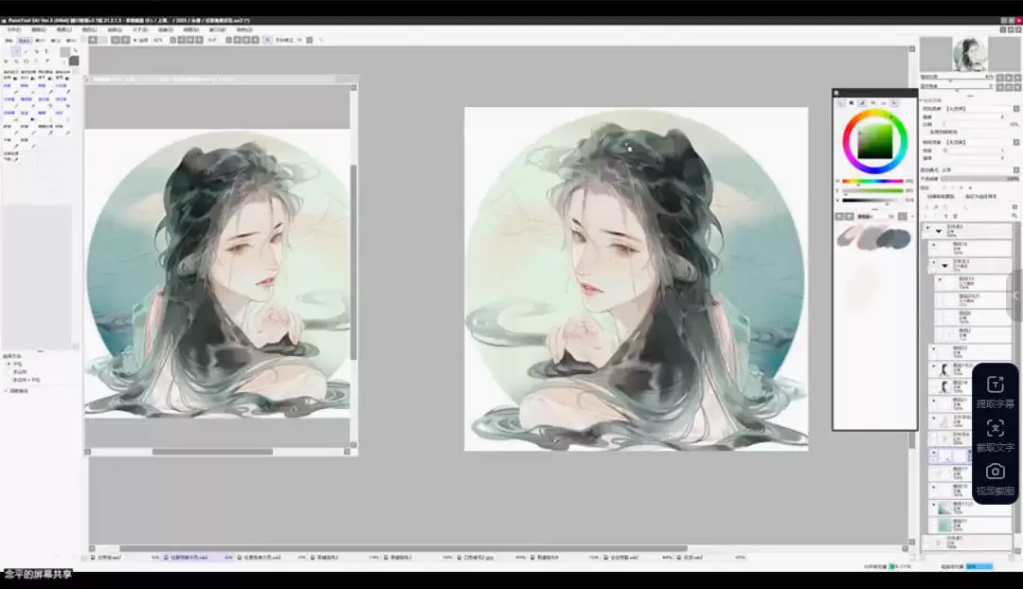Select the first radio option in selection mode
Viewport: 1023px width, 589px height.
coord(9,363)
